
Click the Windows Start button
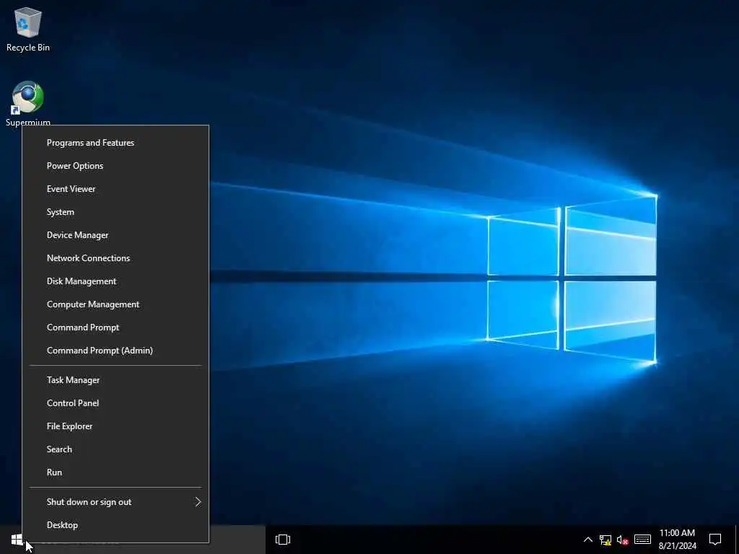tap(17, 540)
